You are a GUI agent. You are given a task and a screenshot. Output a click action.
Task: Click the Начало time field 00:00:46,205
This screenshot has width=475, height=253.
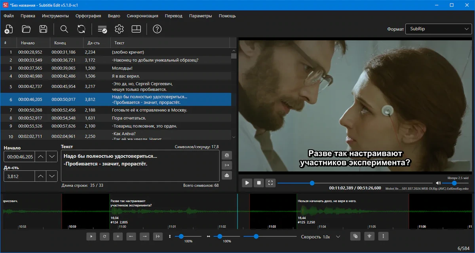[19, 157]
